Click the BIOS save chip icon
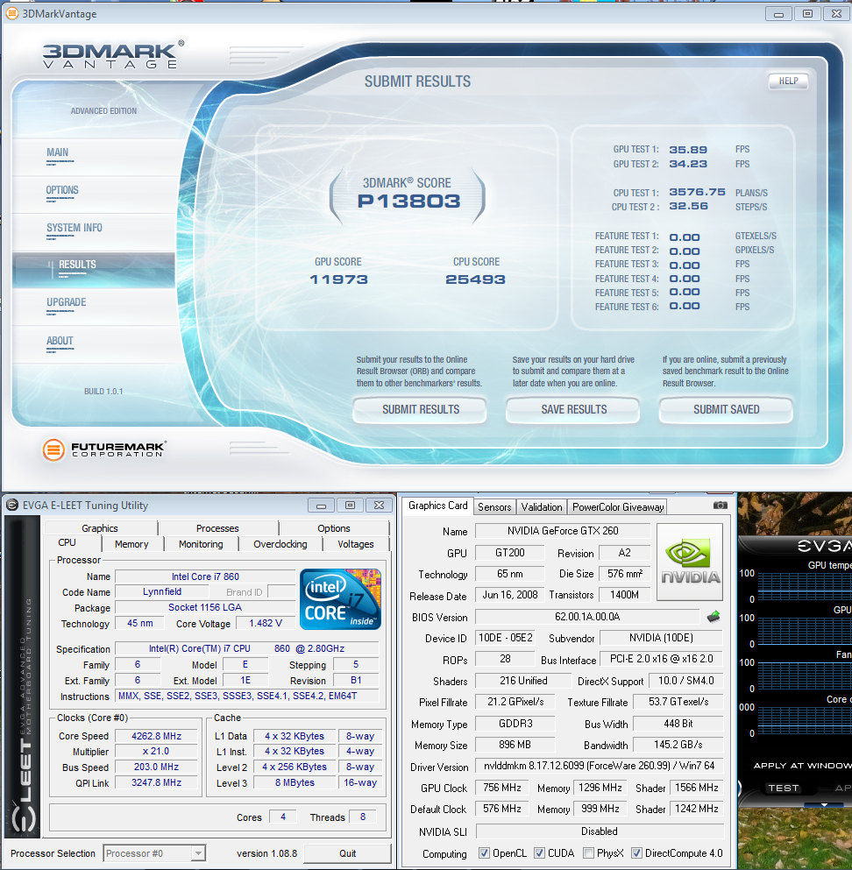The height and width of the screenshot is (870, 852). 714,617
